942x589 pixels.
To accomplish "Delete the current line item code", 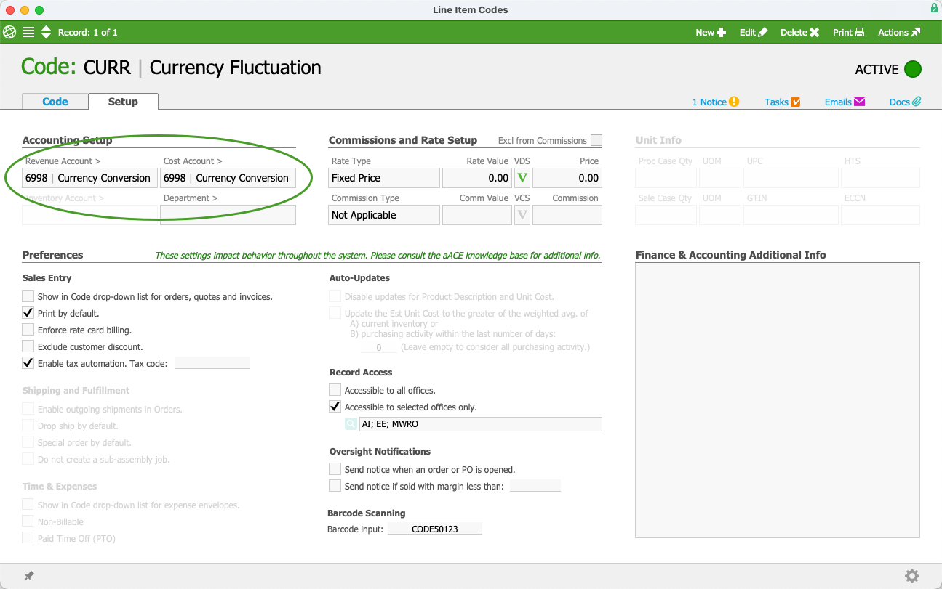I will click(800, 32).
